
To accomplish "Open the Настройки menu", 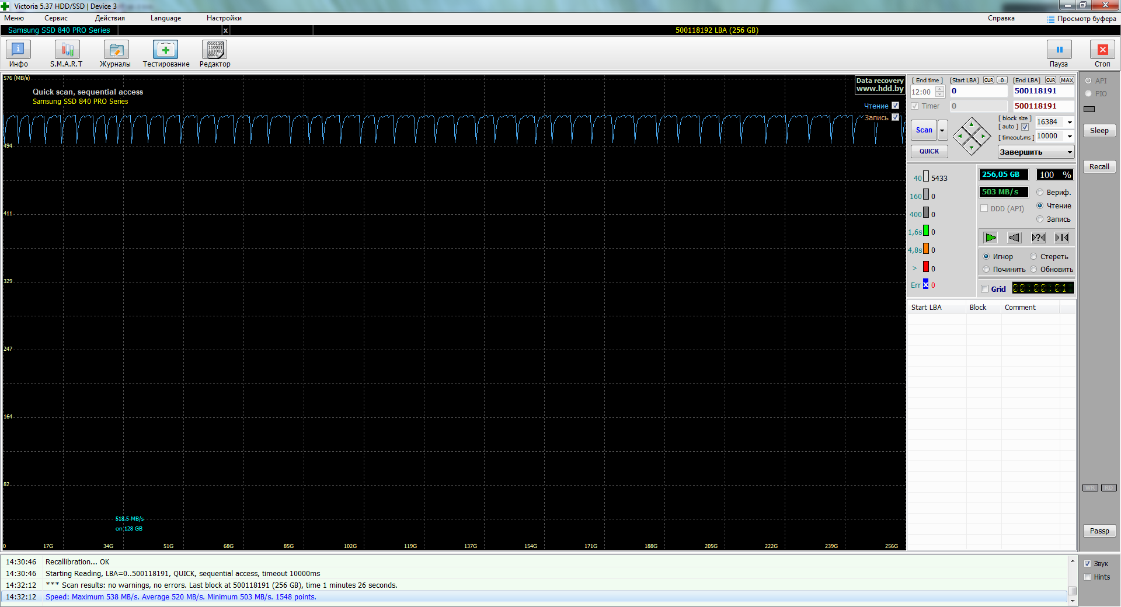I will tap(224, 18).
